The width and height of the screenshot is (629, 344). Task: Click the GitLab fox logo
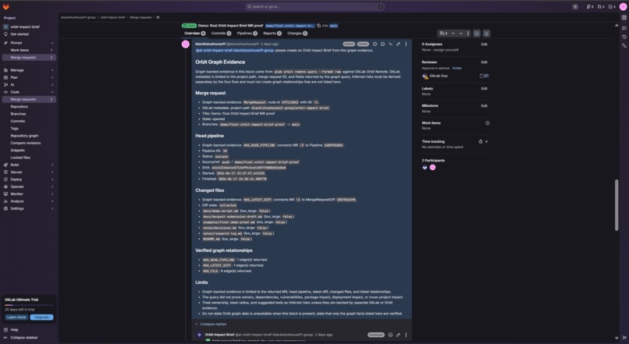click(x=6, y=6)
